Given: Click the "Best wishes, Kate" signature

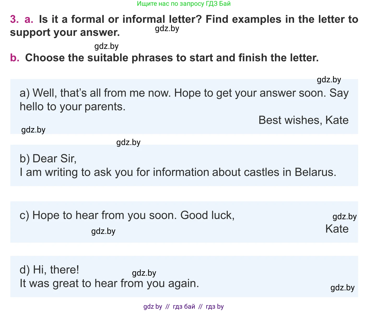Looking at the screenshot, I should (303, 120).
